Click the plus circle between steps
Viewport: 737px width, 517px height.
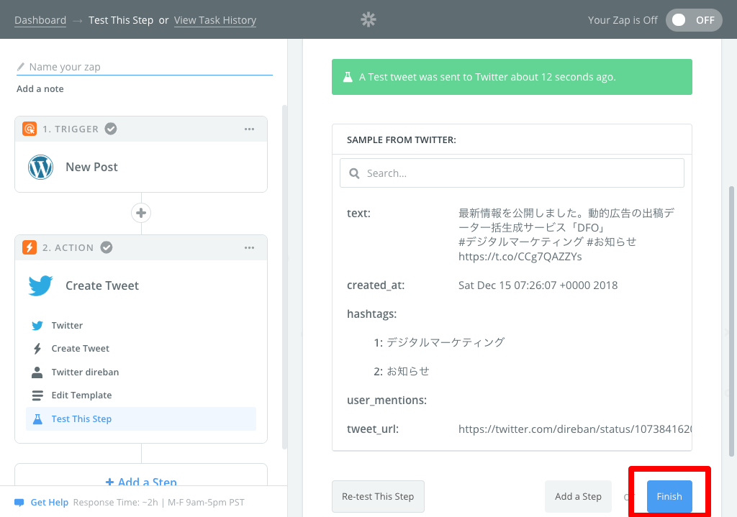141,213
